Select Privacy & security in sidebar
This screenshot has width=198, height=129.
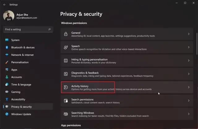click(x=28, y=107)
